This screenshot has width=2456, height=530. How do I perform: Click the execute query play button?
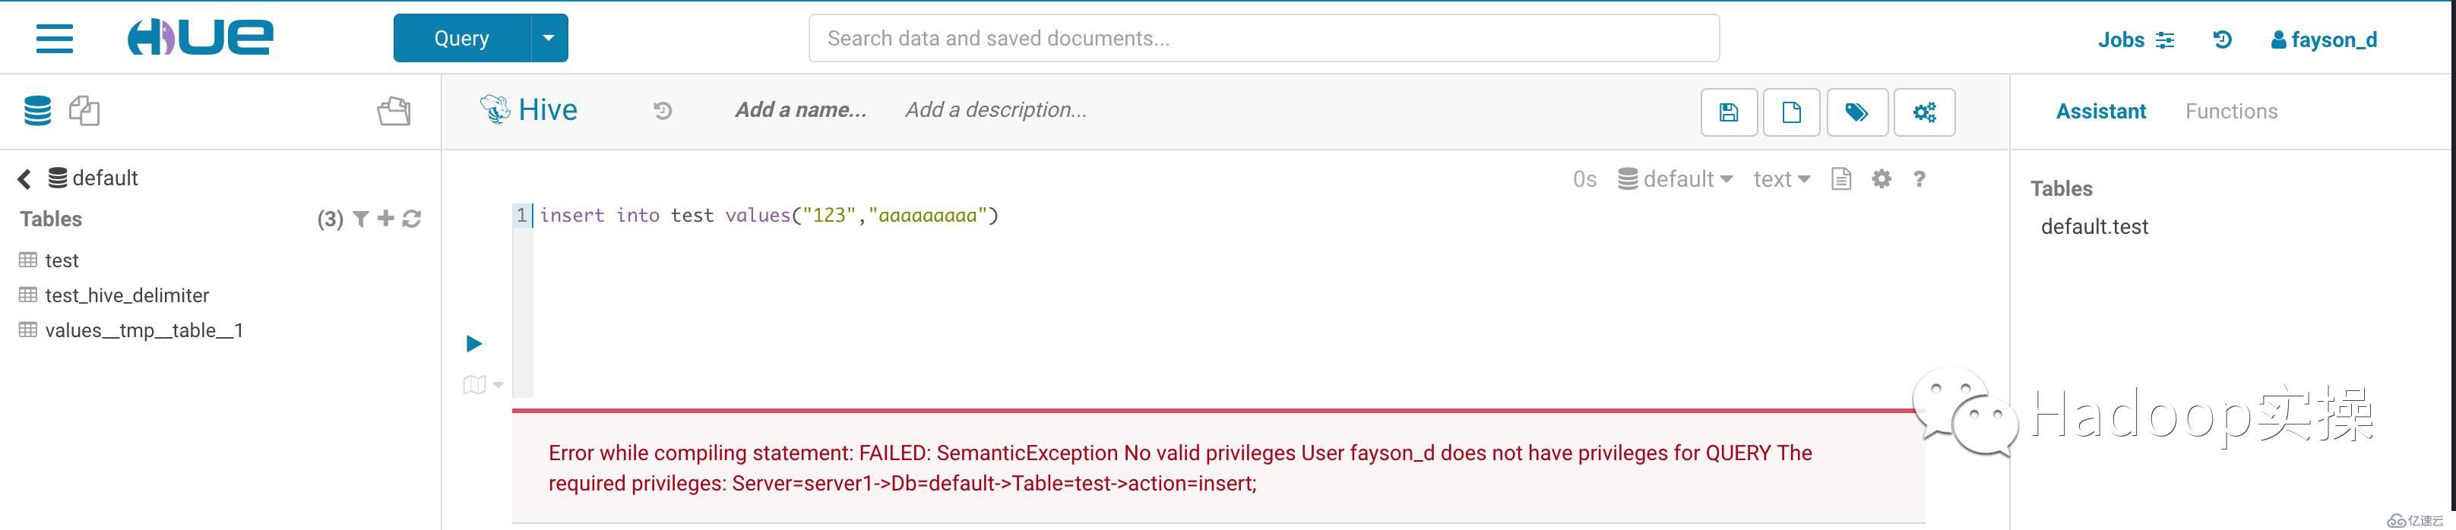(x=474, y=343)
